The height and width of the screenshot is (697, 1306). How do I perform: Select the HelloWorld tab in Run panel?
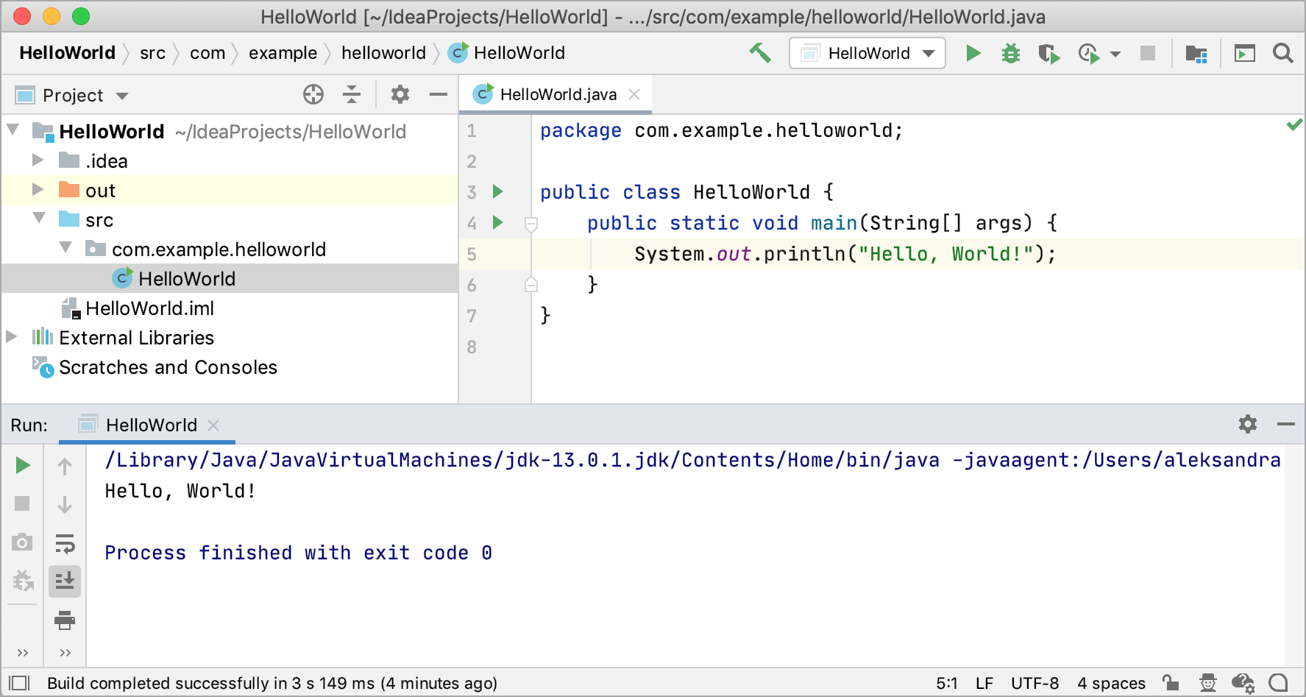151,425
